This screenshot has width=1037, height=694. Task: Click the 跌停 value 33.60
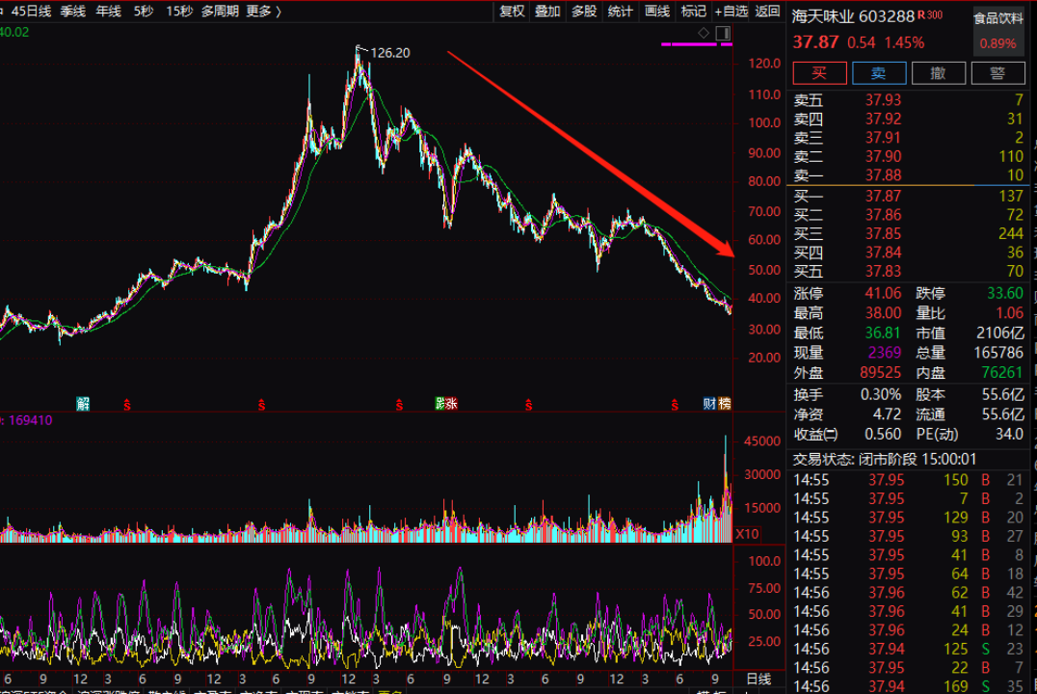(1004, 293)
